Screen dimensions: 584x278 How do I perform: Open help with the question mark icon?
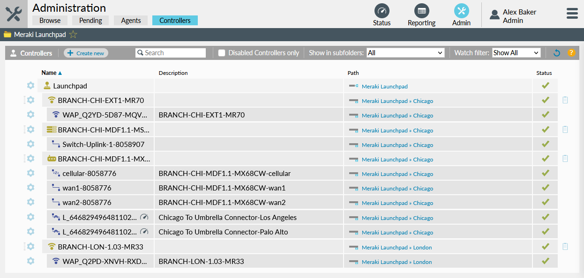click(x=571, y=52)
